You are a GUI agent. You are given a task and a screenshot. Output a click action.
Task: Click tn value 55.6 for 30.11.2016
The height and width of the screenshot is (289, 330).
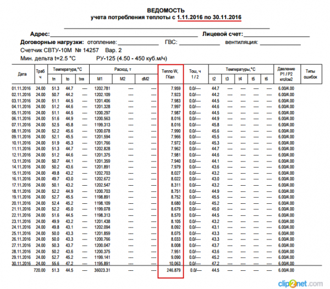point(56,263)
